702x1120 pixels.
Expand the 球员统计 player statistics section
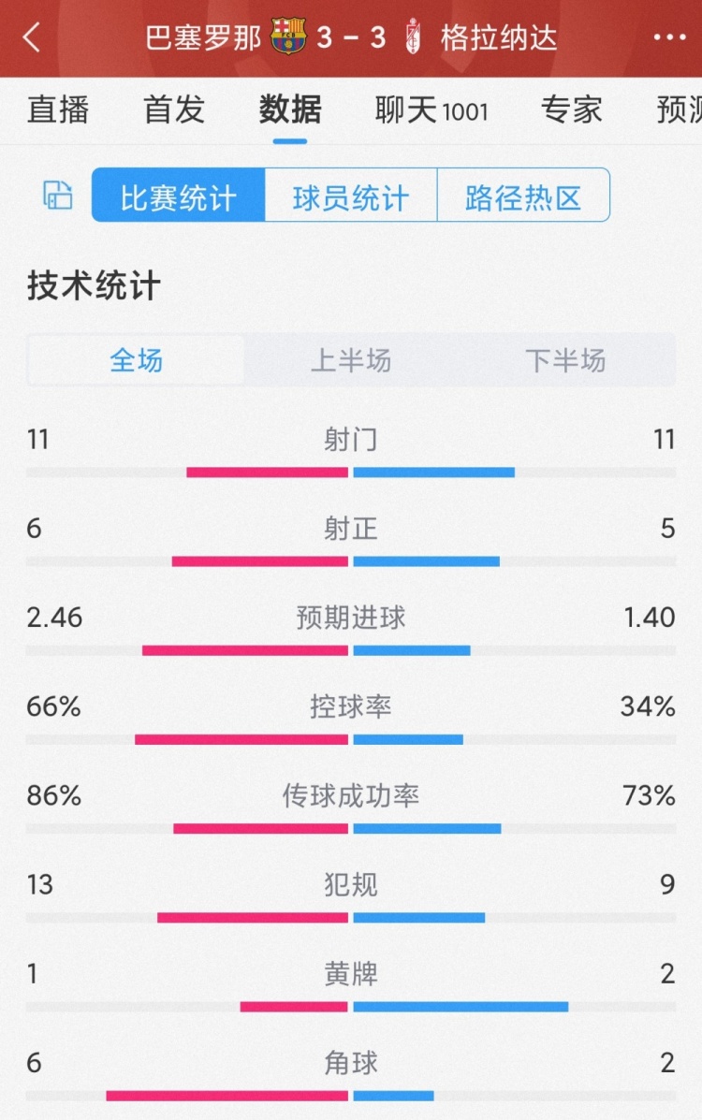pos(351,194)
